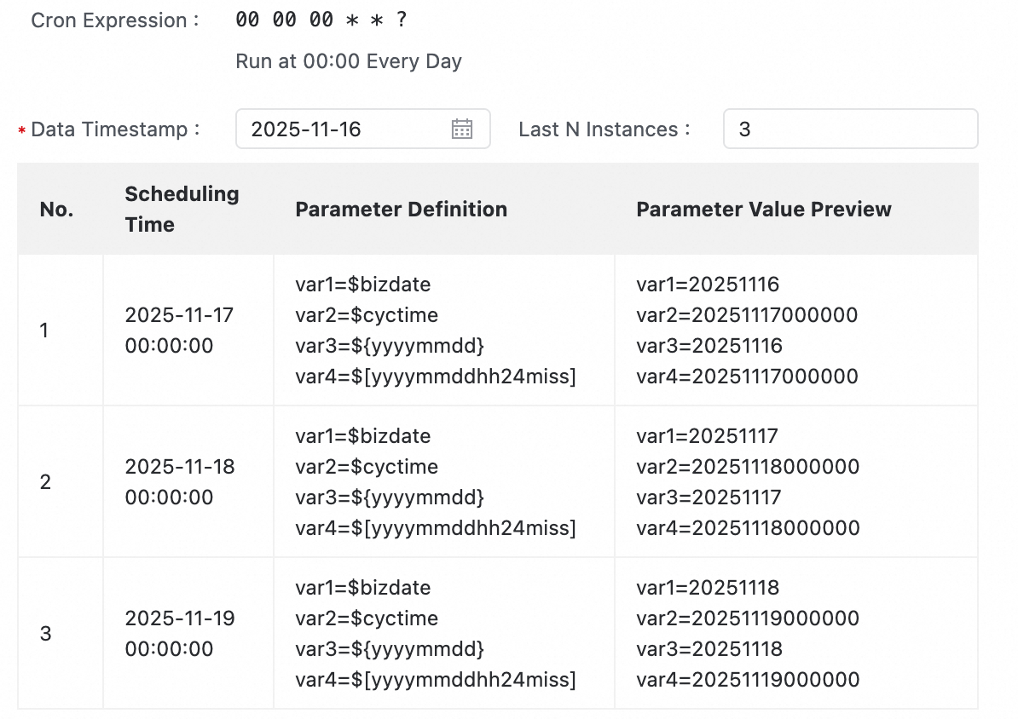Select the Last N Instances label

604,129
